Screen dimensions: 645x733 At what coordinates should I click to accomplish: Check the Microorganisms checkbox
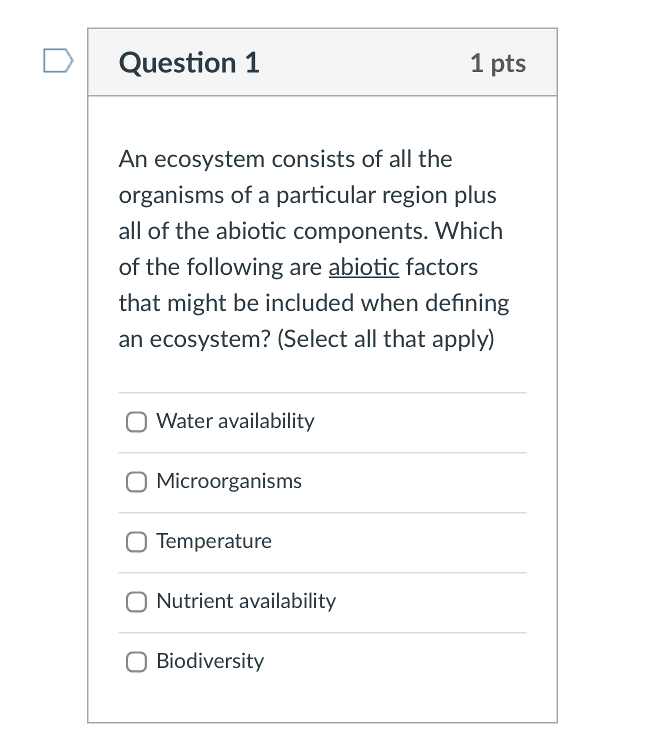click(136, 482)
